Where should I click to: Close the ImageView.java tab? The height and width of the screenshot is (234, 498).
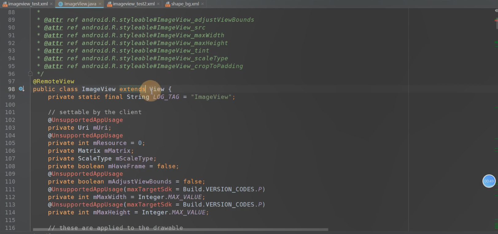(100, 4)
